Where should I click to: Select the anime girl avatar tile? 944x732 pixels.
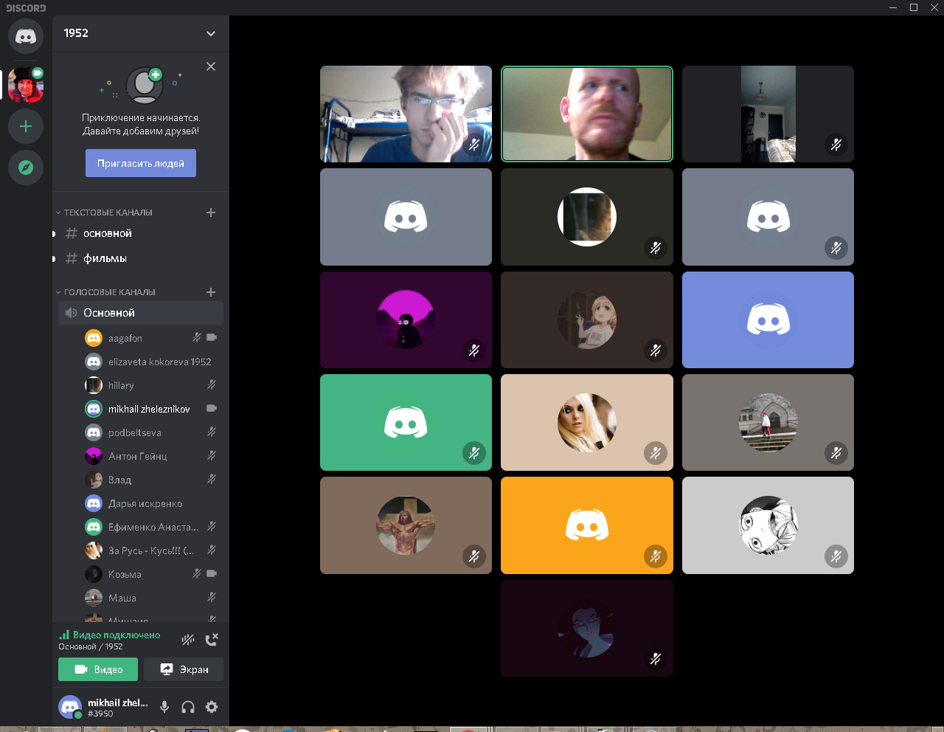pyautogui.click(x=587, y=320)
